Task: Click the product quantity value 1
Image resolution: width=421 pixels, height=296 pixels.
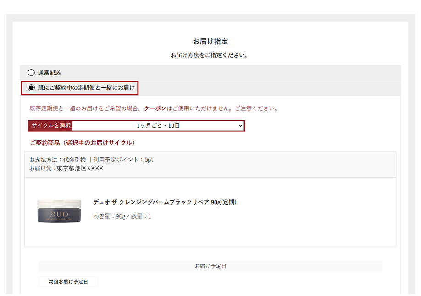Action: pos(150,216)
